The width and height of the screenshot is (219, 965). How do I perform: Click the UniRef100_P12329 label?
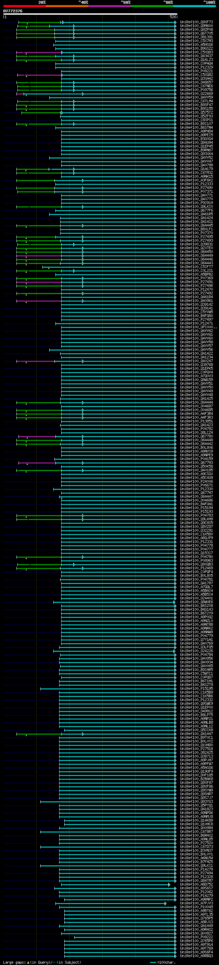click(x=196, y=67)
